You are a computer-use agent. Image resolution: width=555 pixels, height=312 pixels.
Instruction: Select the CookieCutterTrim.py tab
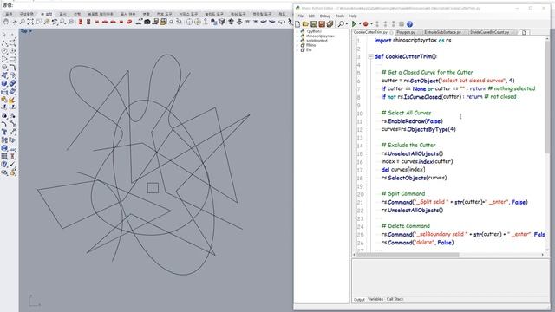click(x=370, y=32)
